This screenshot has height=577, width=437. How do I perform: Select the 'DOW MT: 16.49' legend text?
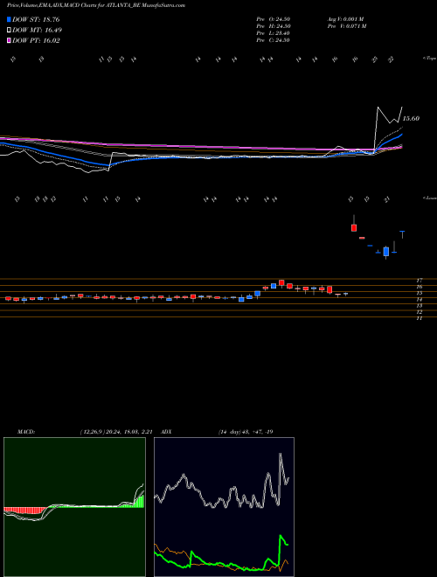pos(38,31)
